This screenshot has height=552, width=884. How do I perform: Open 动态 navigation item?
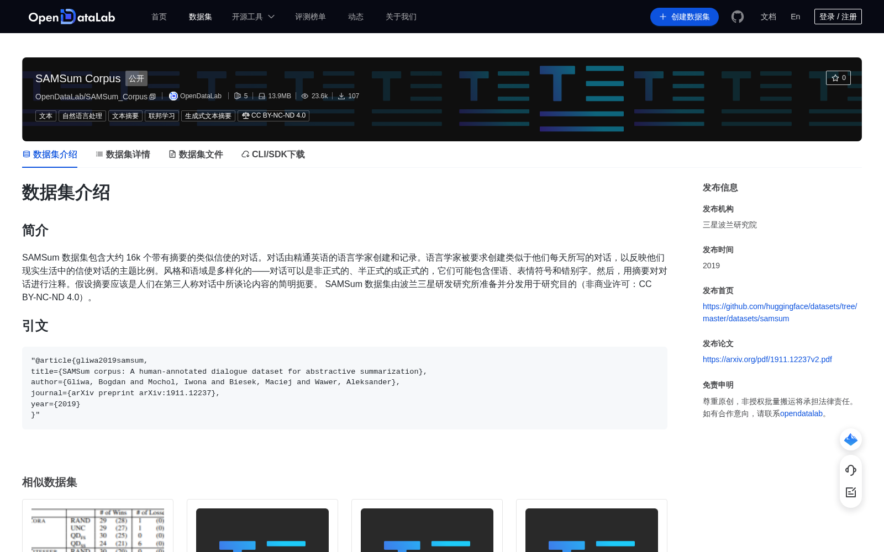(x=356, y=17)
